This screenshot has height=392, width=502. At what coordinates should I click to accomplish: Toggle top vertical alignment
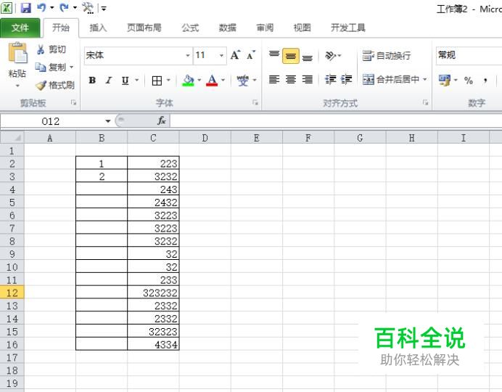click(x=274, y=56)
